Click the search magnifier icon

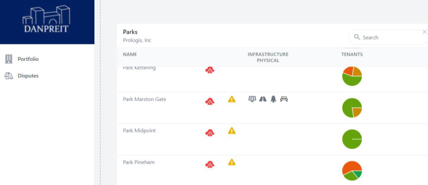[x=357, y=37]
